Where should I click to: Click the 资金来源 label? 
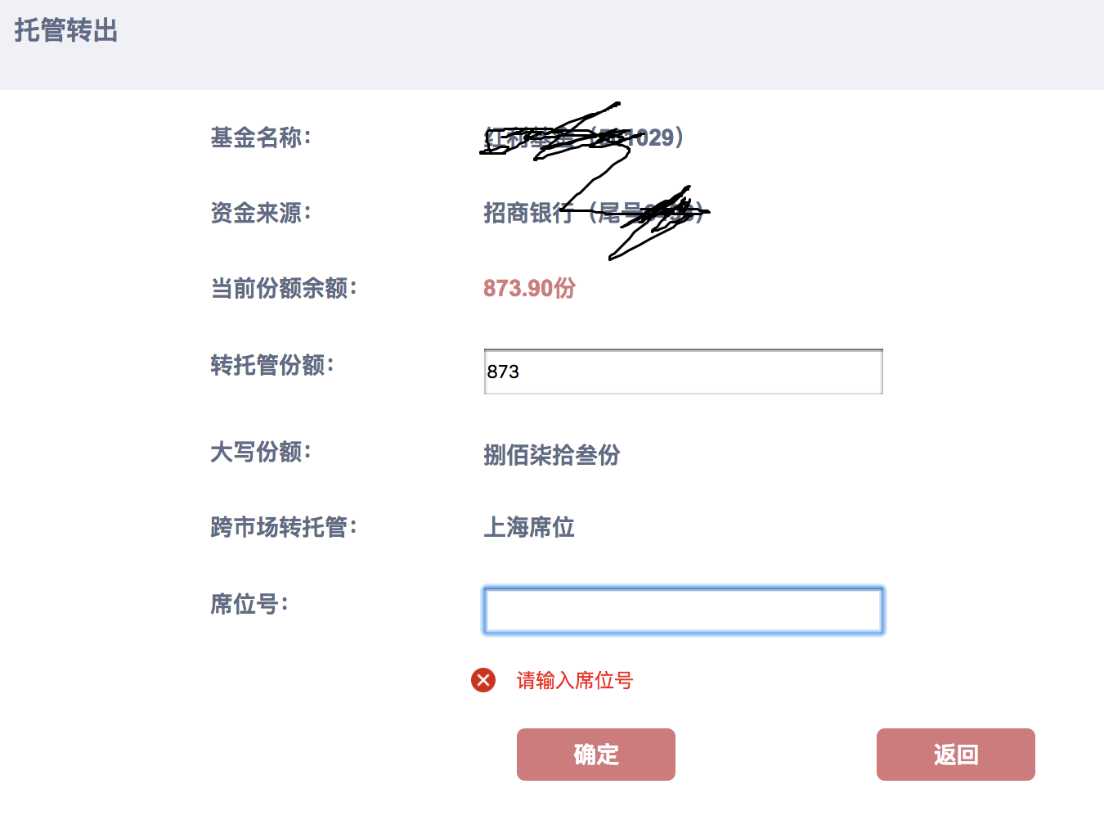(260, 213)
